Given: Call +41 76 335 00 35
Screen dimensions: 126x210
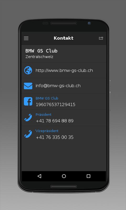Looking at the screenshot, I should pos(55,137).
